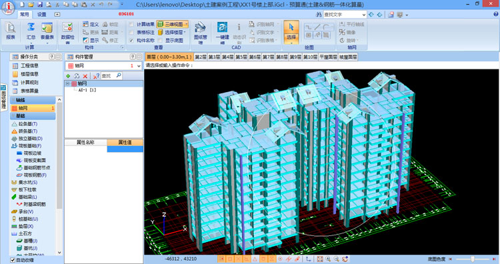Click the 汇总 summary calculation icon
The height and width of the screenshot is (264, 500).
tap(31, 31)
